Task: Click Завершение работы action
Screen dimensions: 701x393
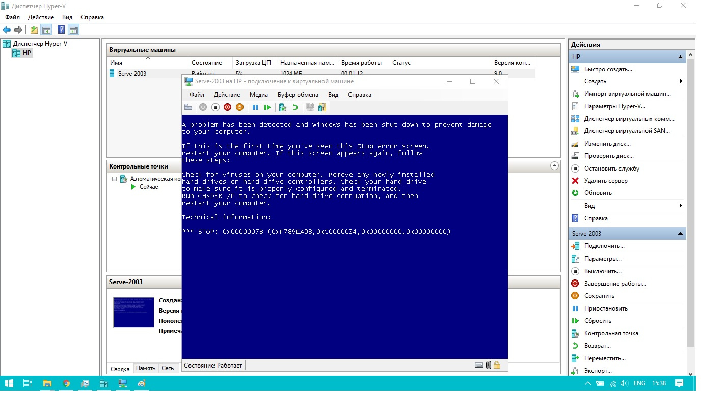Action: pyautogui.click(x=615, y=284)
